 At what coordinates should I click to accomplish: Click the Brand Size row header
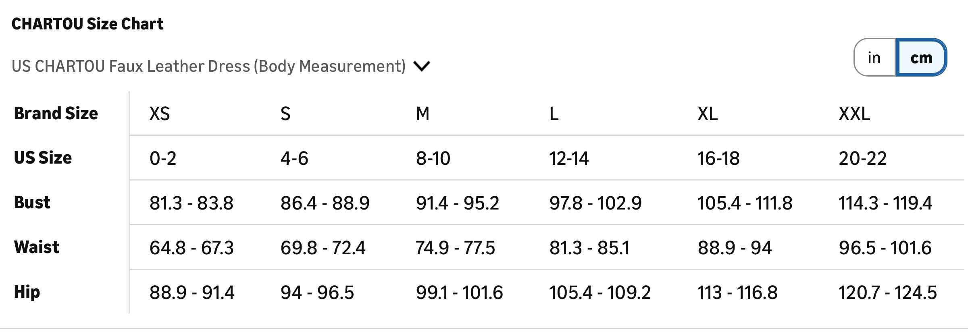click(56, 114)
